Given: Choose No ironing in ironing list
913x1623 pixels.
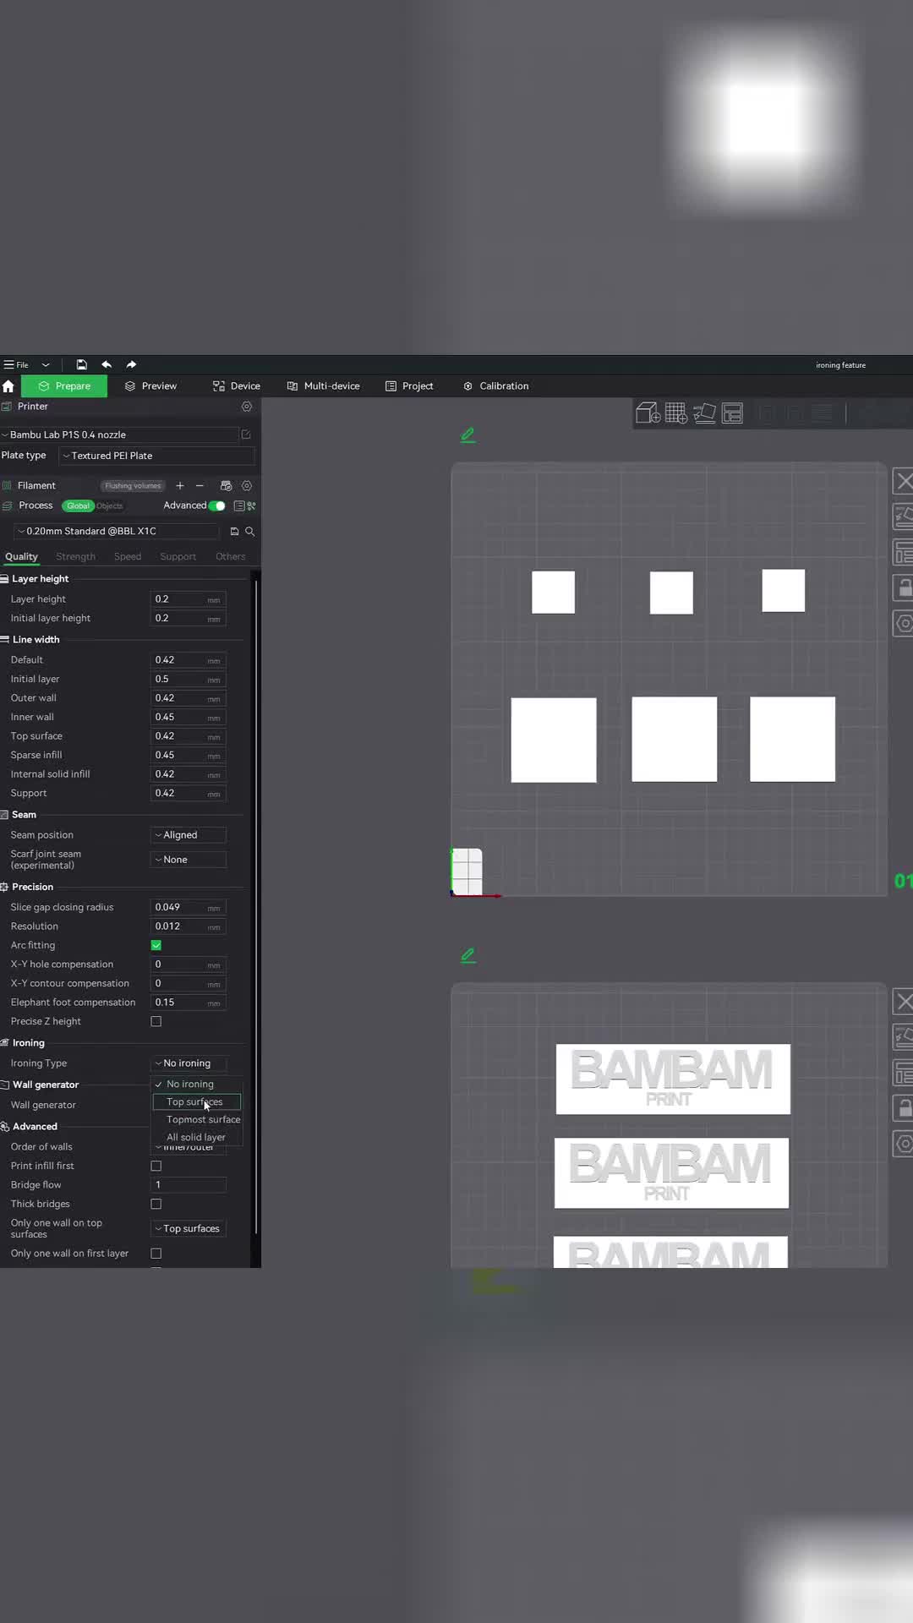Looking at the screenshot, I should [197, 1084].
